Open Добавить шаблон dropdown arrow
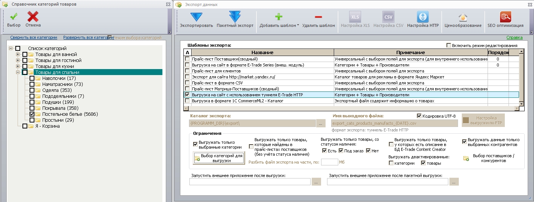Viewport: 534px width, 202px height. [298, 26]
